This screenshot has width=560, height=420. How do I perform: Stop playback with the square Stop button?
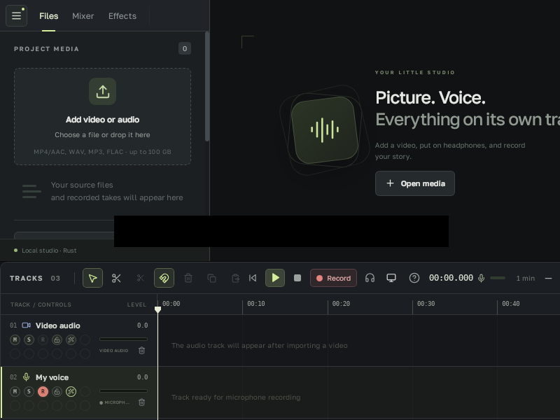(x=297, y=278)
